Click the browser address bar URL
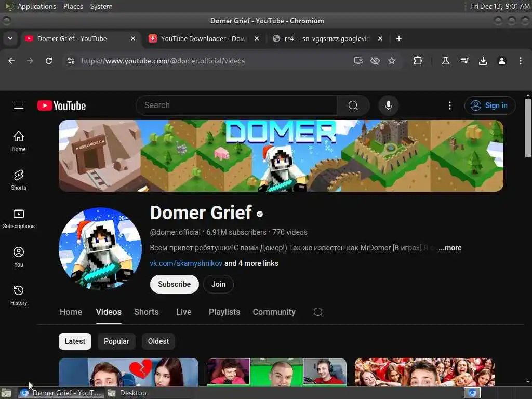This screenshot has width=532, height=399. 163,61
